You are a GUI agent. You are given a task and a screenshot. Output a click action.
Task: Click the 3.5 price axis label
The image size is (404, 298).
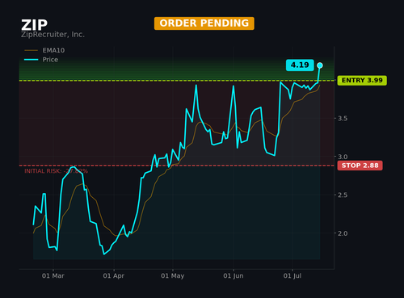(343, 119)
